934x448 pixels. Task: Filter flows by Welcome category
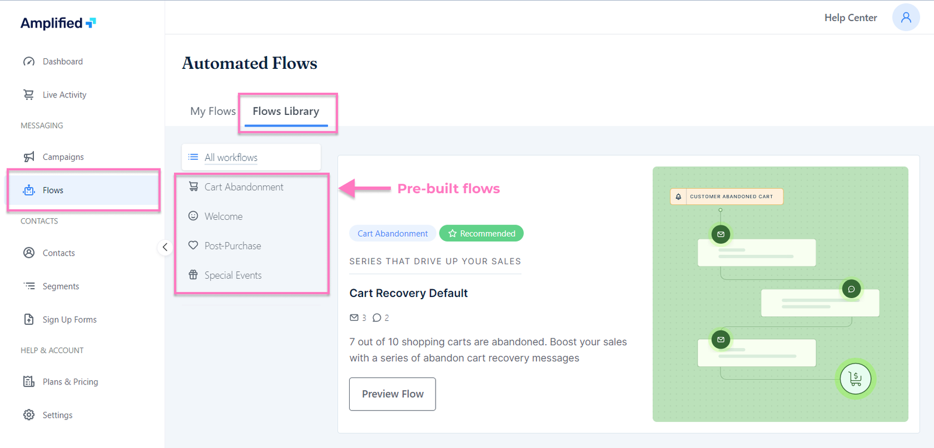223,216
